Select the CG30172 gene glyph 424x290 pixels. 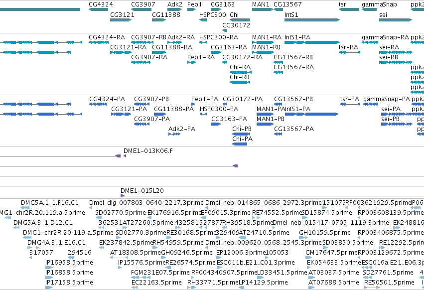pyautogui.click(x=225, y=30)
